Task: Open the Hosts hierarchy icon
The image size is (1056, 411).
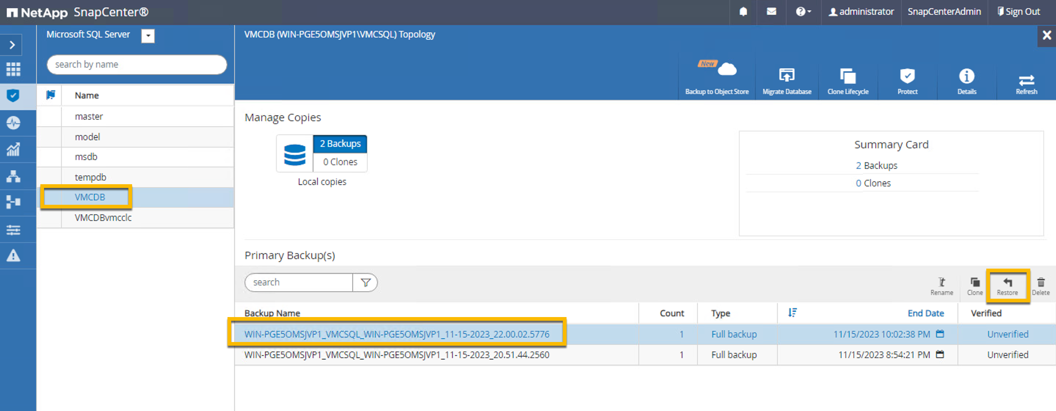Action: [x=13, y=177]
